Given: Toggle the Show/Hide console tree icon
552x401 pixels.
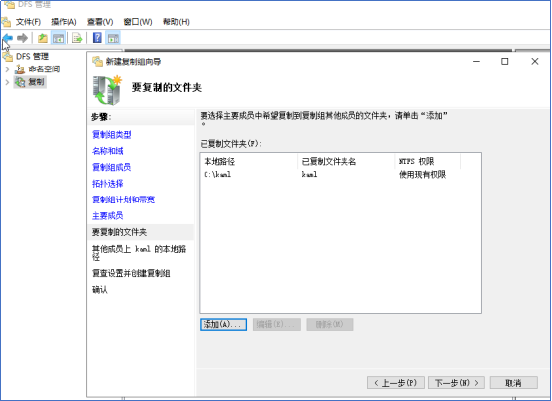Looking at the screenshot, I should tap(58, 38).
